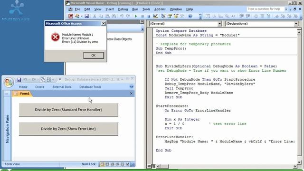Viewport: 304px width, 171px height.
Task: Click the Paste icon in VBA toolbar
Action: (107, 16)
